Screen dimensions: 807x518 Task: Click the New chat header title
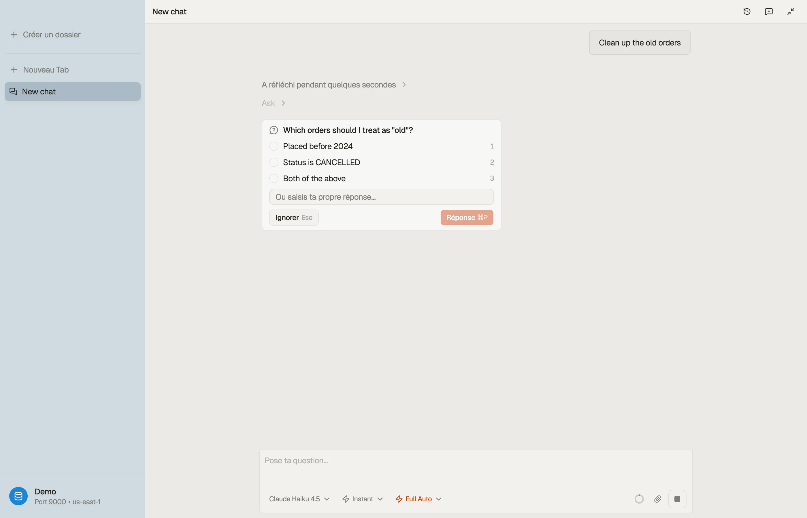(169, 12)
